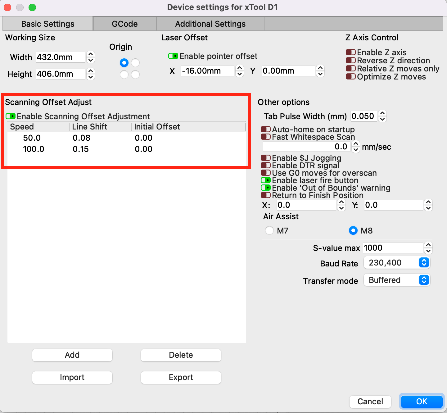Click the Tab Pulse Width value field
Viewport: 447px width, 413px height.
[x=364, y=116]
